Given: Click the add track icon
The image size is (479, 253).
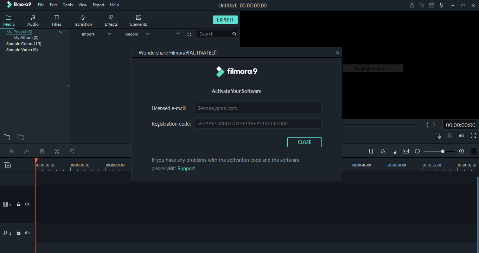Looking at the screenshot, I should tap(7, 165).
